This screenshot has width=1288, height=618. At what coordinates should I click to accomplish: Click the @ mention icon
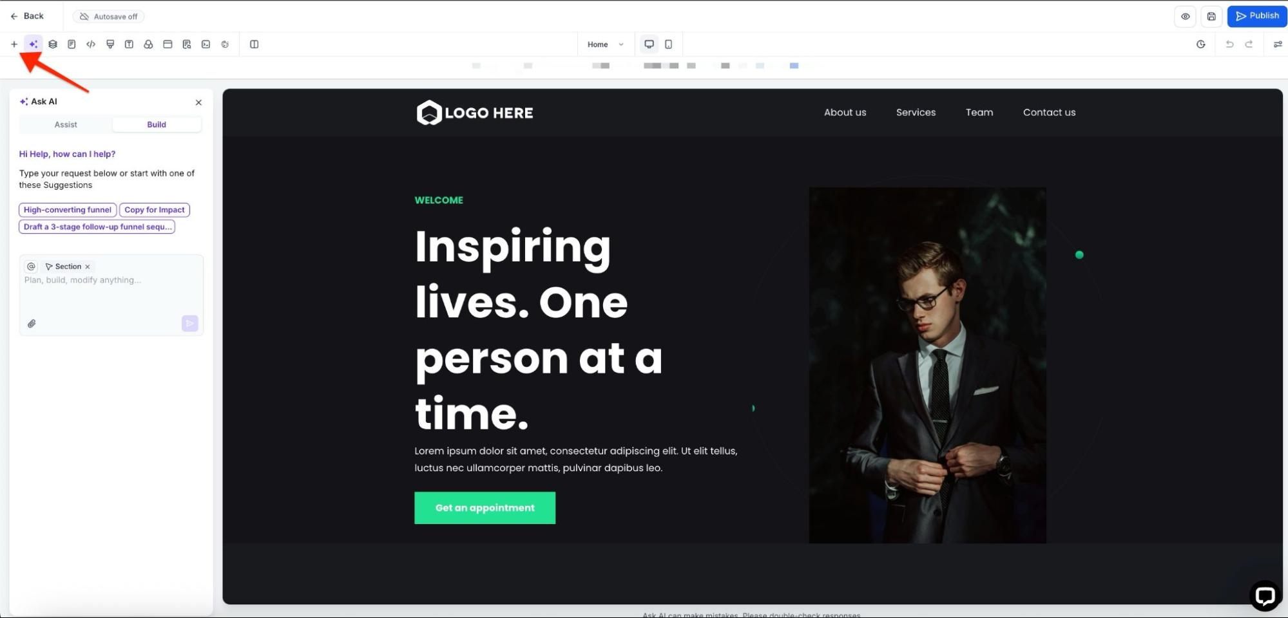tap(31, 267)
